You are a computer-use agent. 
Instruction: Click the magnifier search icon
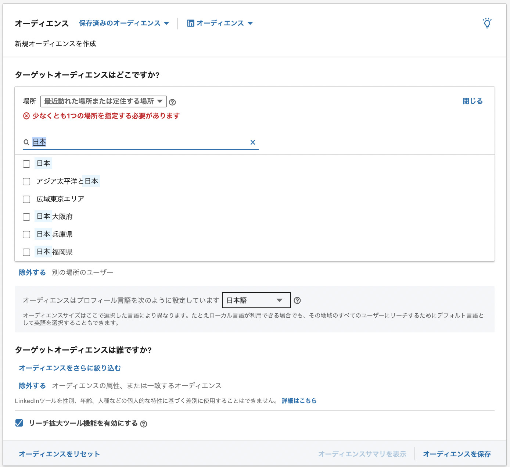click(x=26, y=142)
